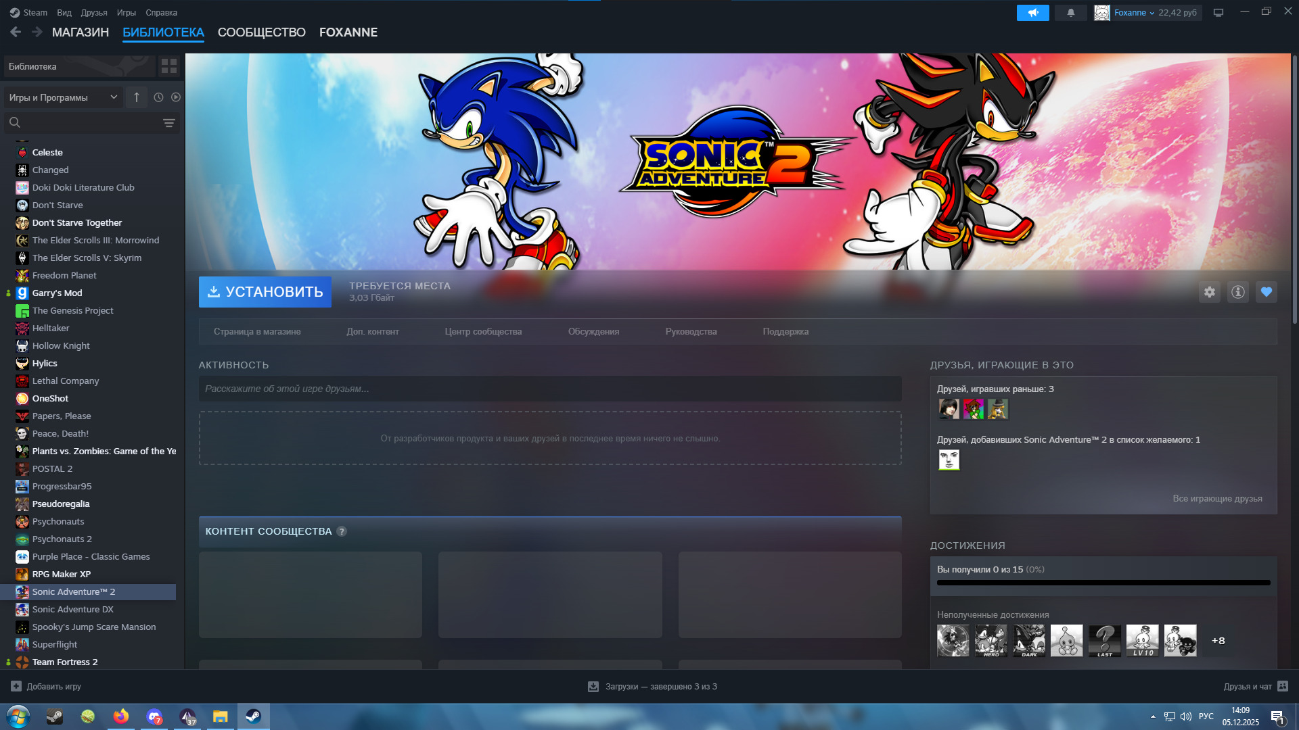Image resolution: width=1299 pixels, height=730 pixels.
Task: Show game info icon
Action: click(1237, 292)
